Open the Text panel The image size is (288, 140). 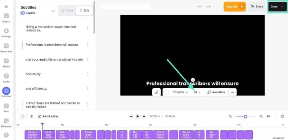pos(6,108)
